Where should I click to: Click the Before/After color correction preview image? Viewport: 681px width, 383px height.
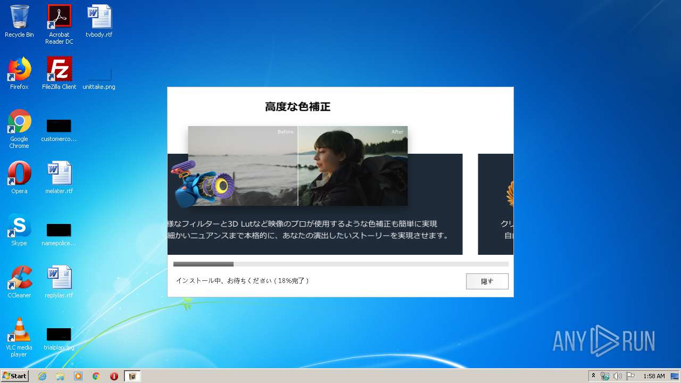pyautogui.click(x=298, y=166)
